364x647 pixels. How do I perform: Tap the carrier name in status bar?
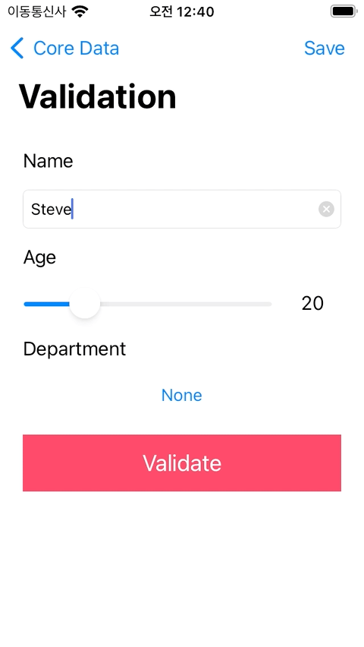point(36,11)
